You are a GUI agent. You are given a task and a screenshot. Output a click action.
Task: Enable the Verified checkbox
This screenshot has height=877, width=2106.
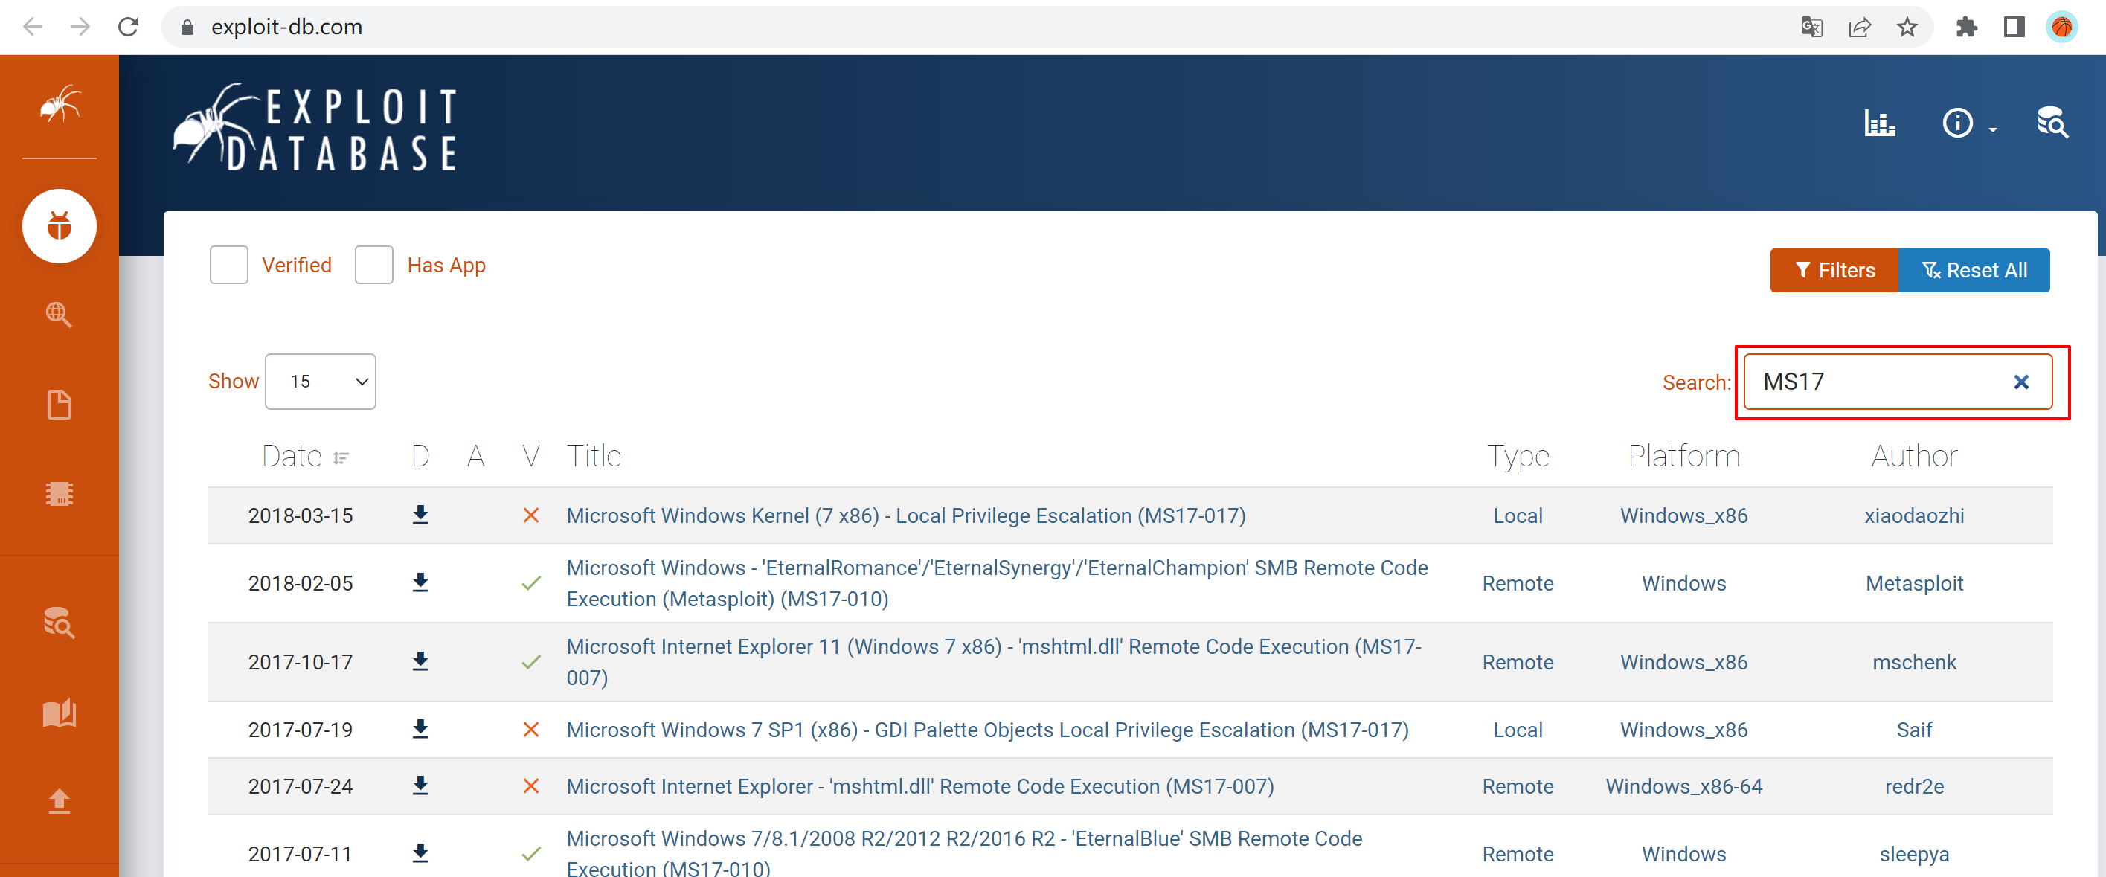pos(229,265)
